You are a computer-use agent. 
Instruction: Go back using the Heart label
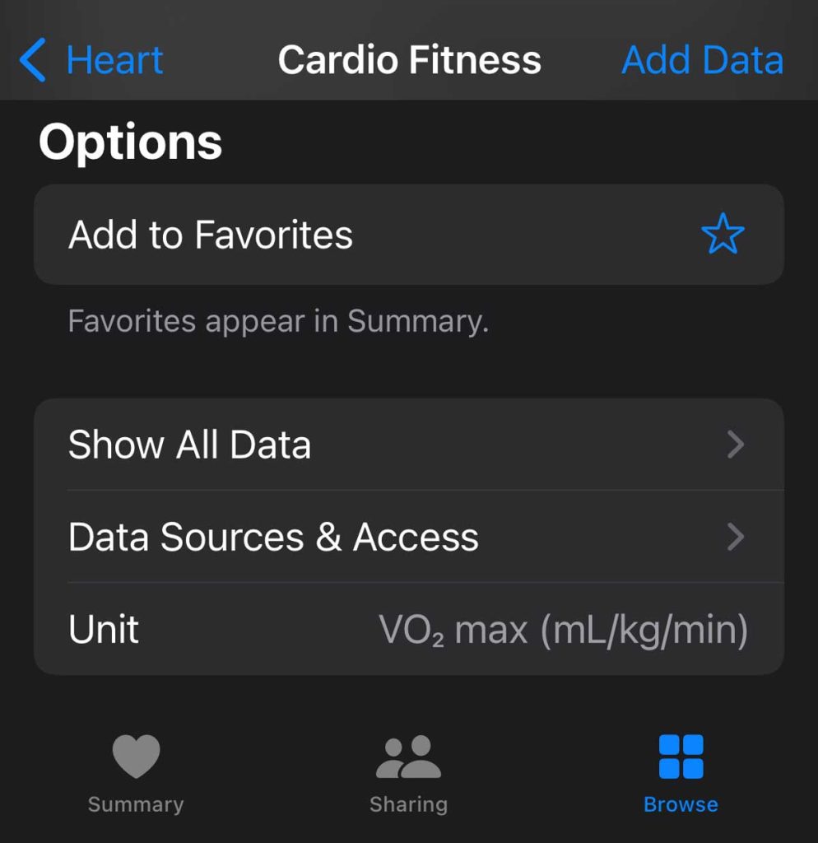click(x=114, y=61)
